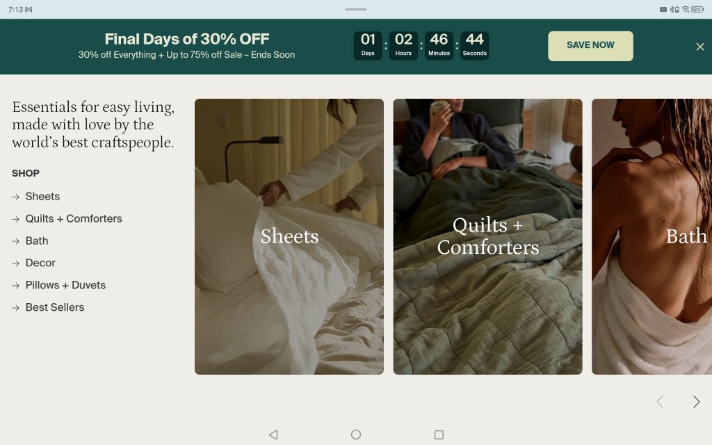This screenshot has width=712, height=445.
Task: Tap the Android recent apps square icon
Action: click(x=439, y=435)
